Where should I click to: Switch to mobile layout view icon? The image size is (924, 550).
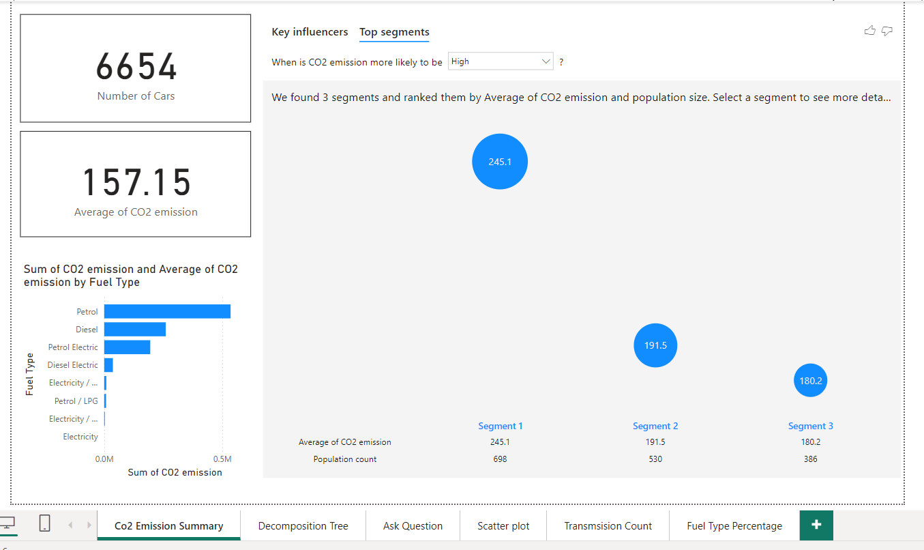[44, 524]
